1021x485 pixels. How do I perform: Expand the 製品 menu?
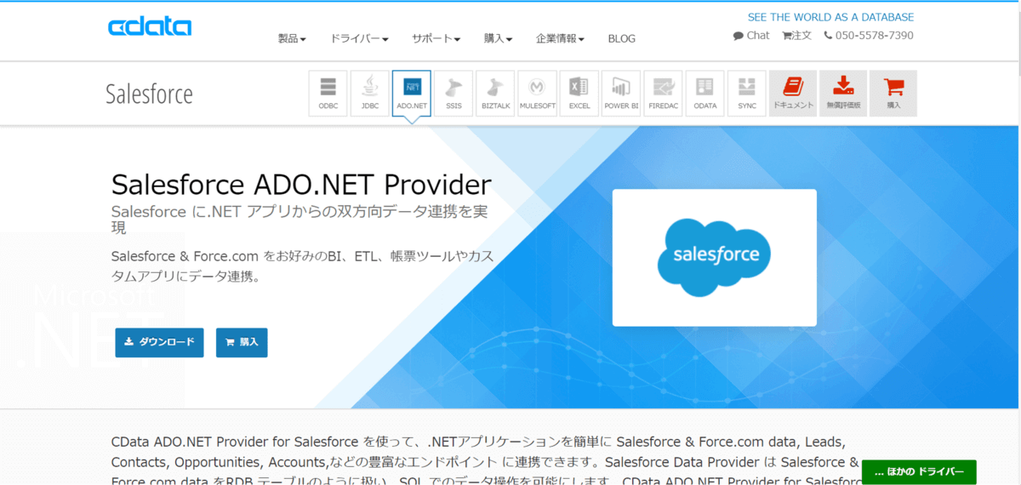point(292,38)
